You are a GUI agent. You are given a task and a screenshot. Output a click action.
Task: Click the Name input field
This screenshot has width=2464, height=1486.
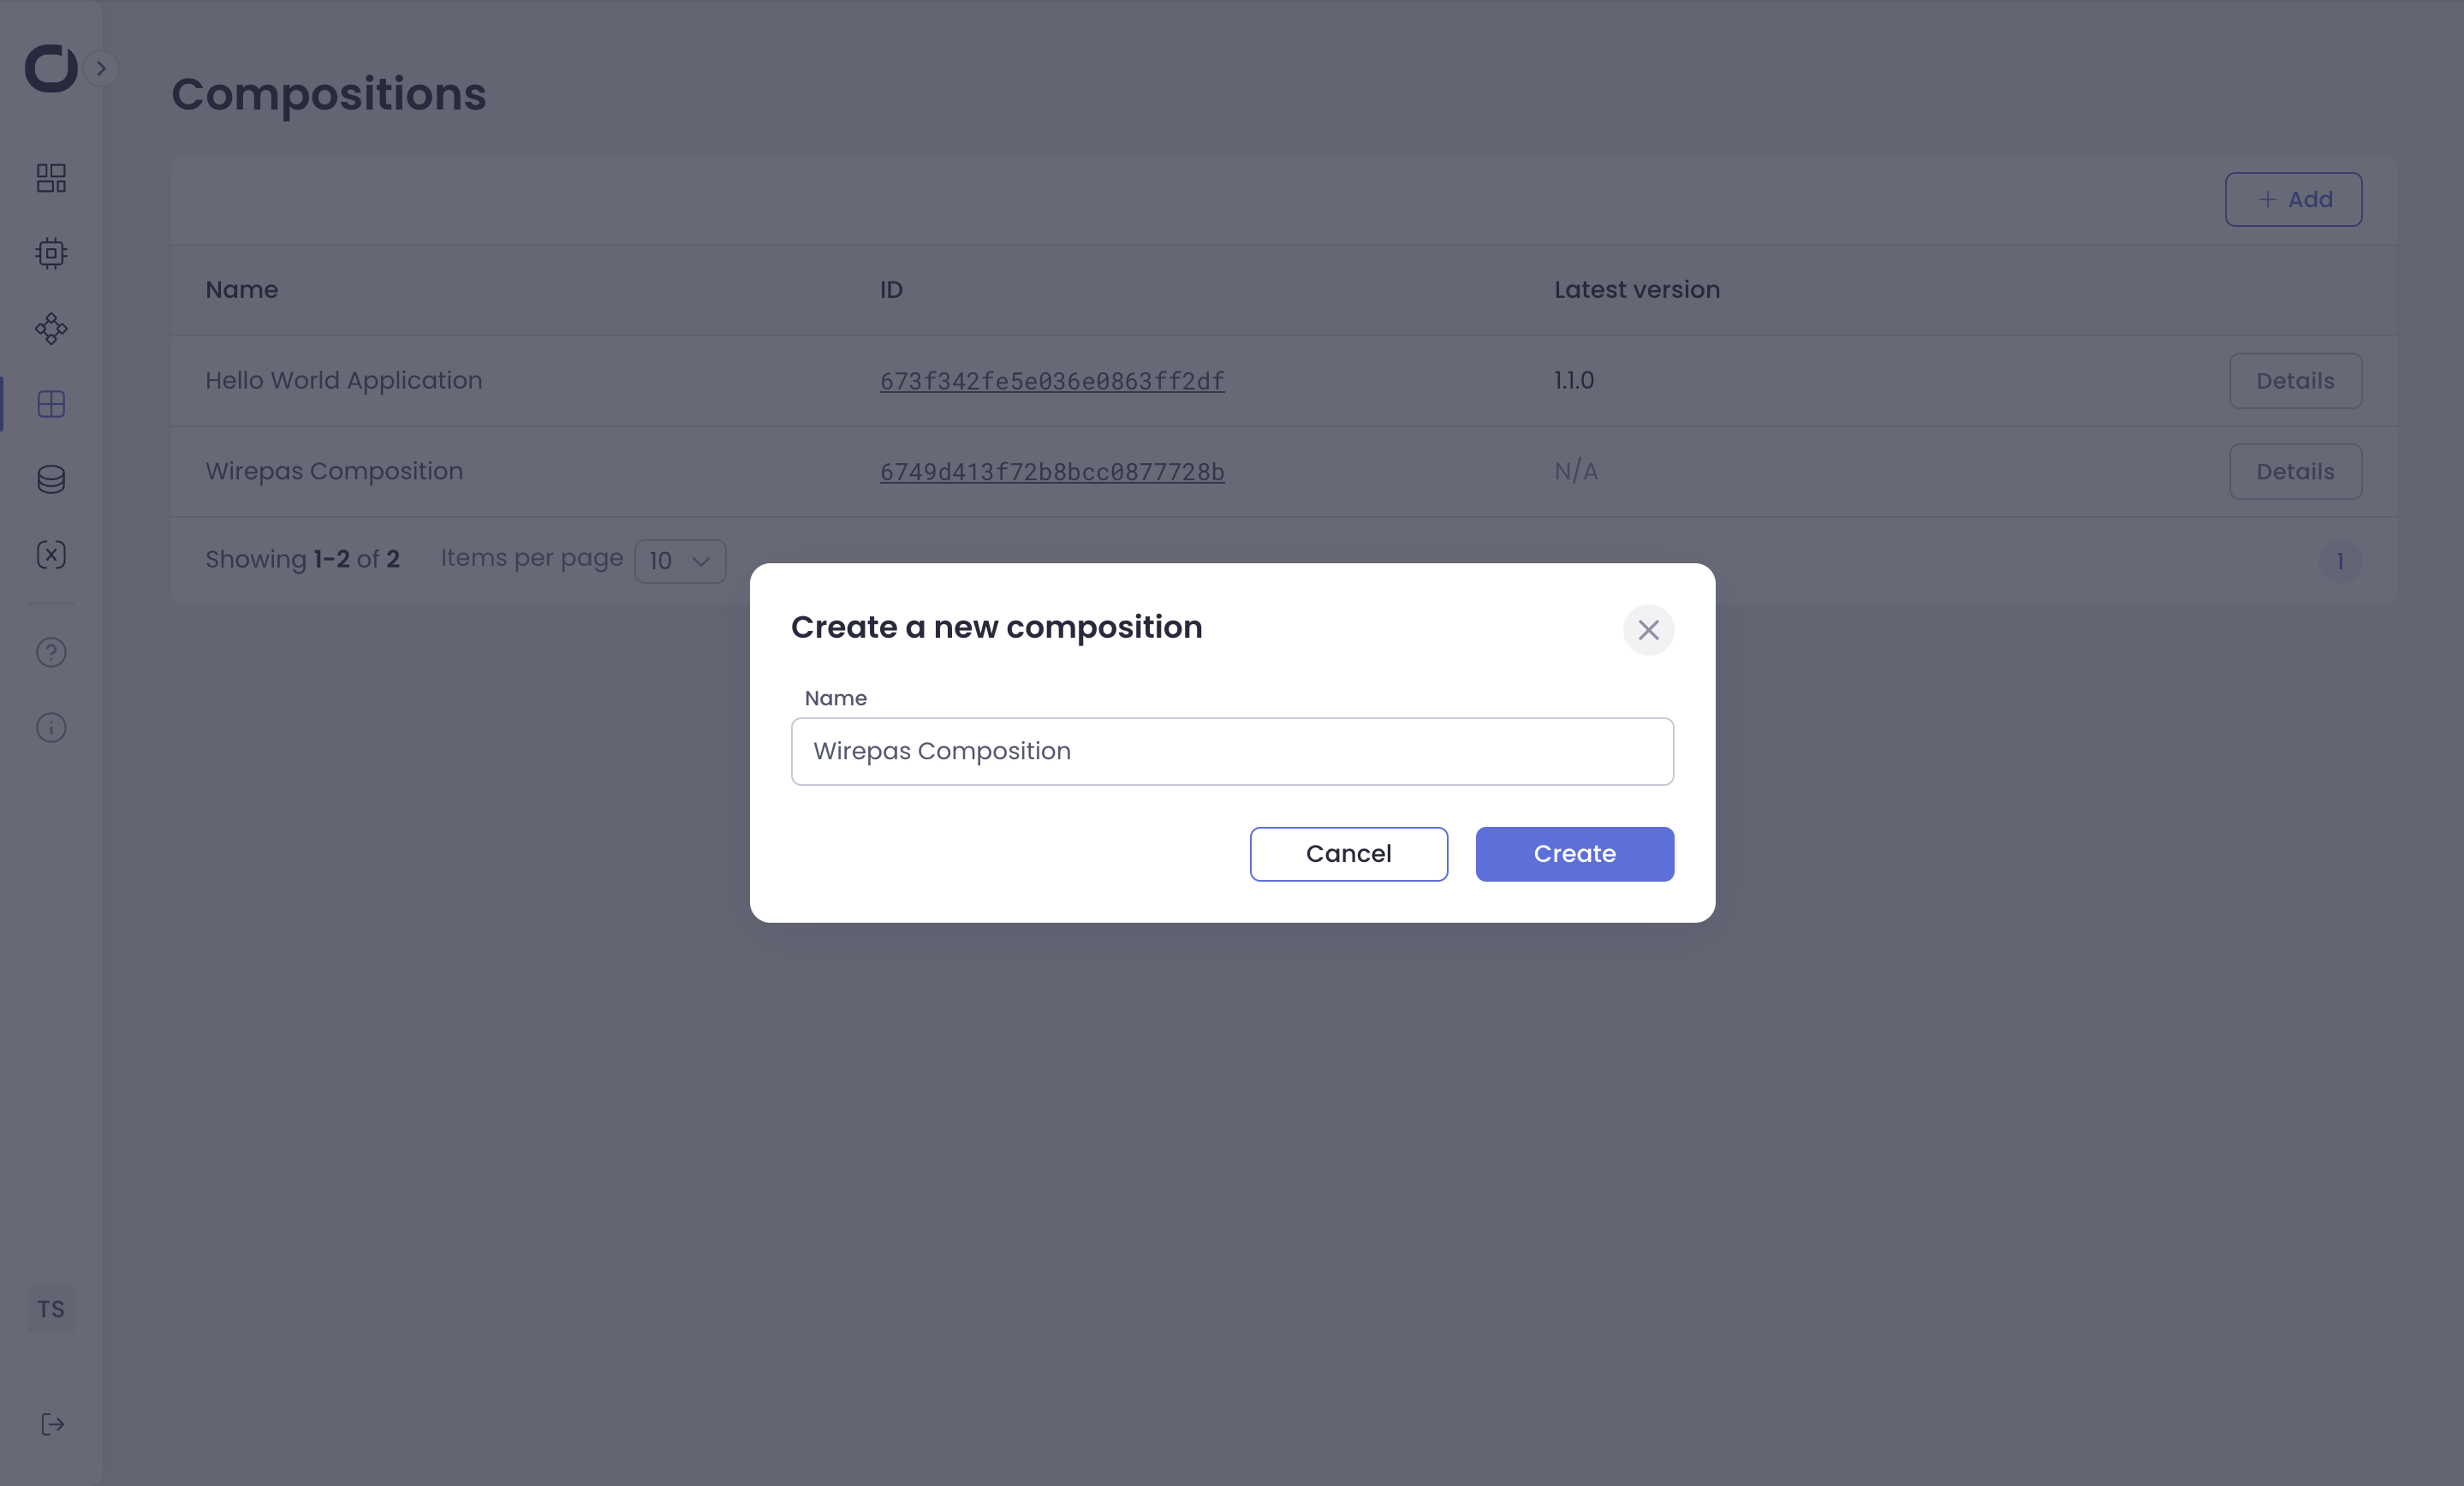[x=1232, y=751]
